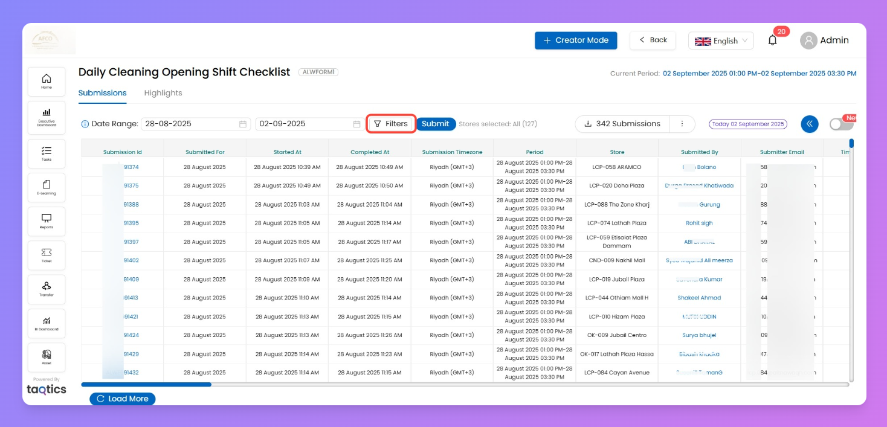Click the horizontal table scrollbar
887x427 pixels.
point(146,384)
